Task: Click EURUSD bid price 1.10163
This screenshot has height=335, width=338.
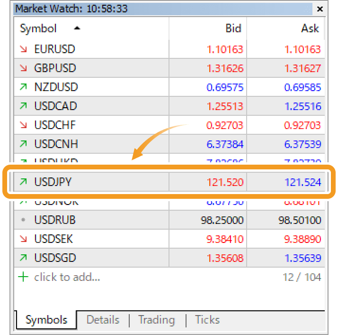Action: coord(225,49)
